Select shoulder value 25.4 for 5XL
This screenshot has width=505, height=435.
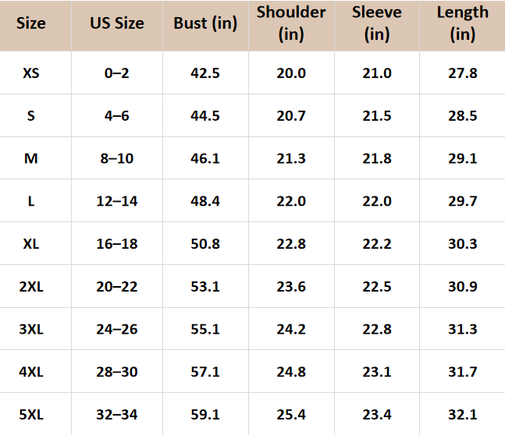point(291,414)
